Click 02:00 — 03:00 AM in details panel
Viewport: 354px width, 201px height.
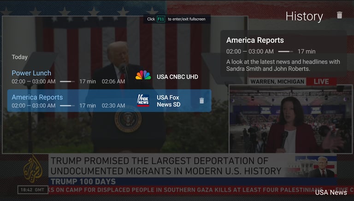pos(250,52)
